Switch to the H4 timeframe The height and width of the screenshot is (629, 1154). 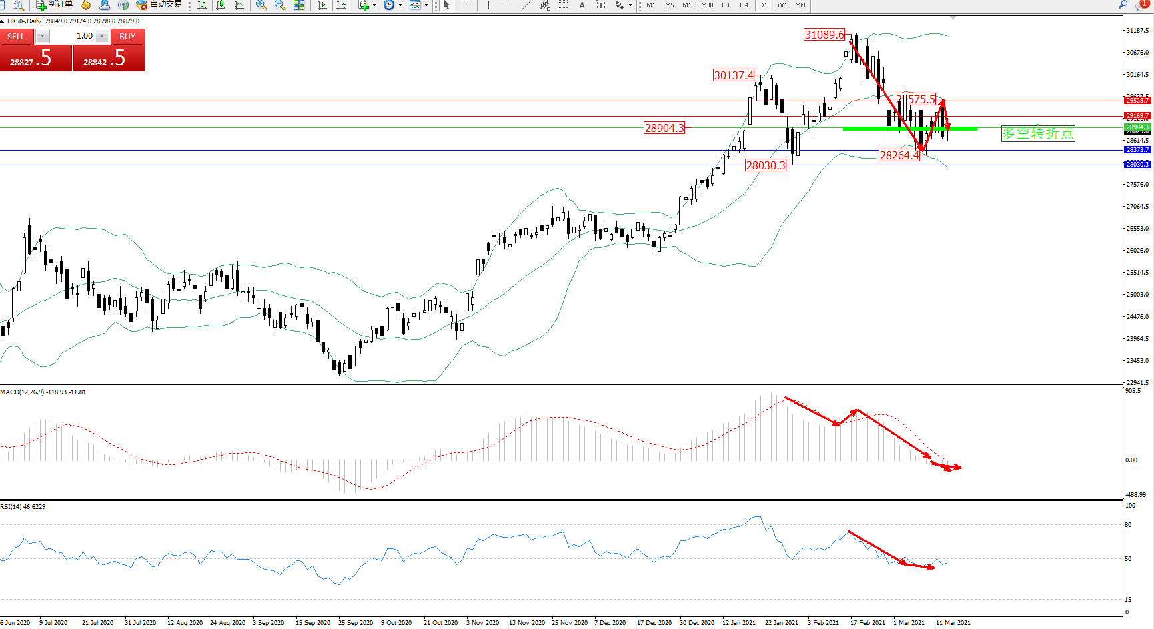744,5
